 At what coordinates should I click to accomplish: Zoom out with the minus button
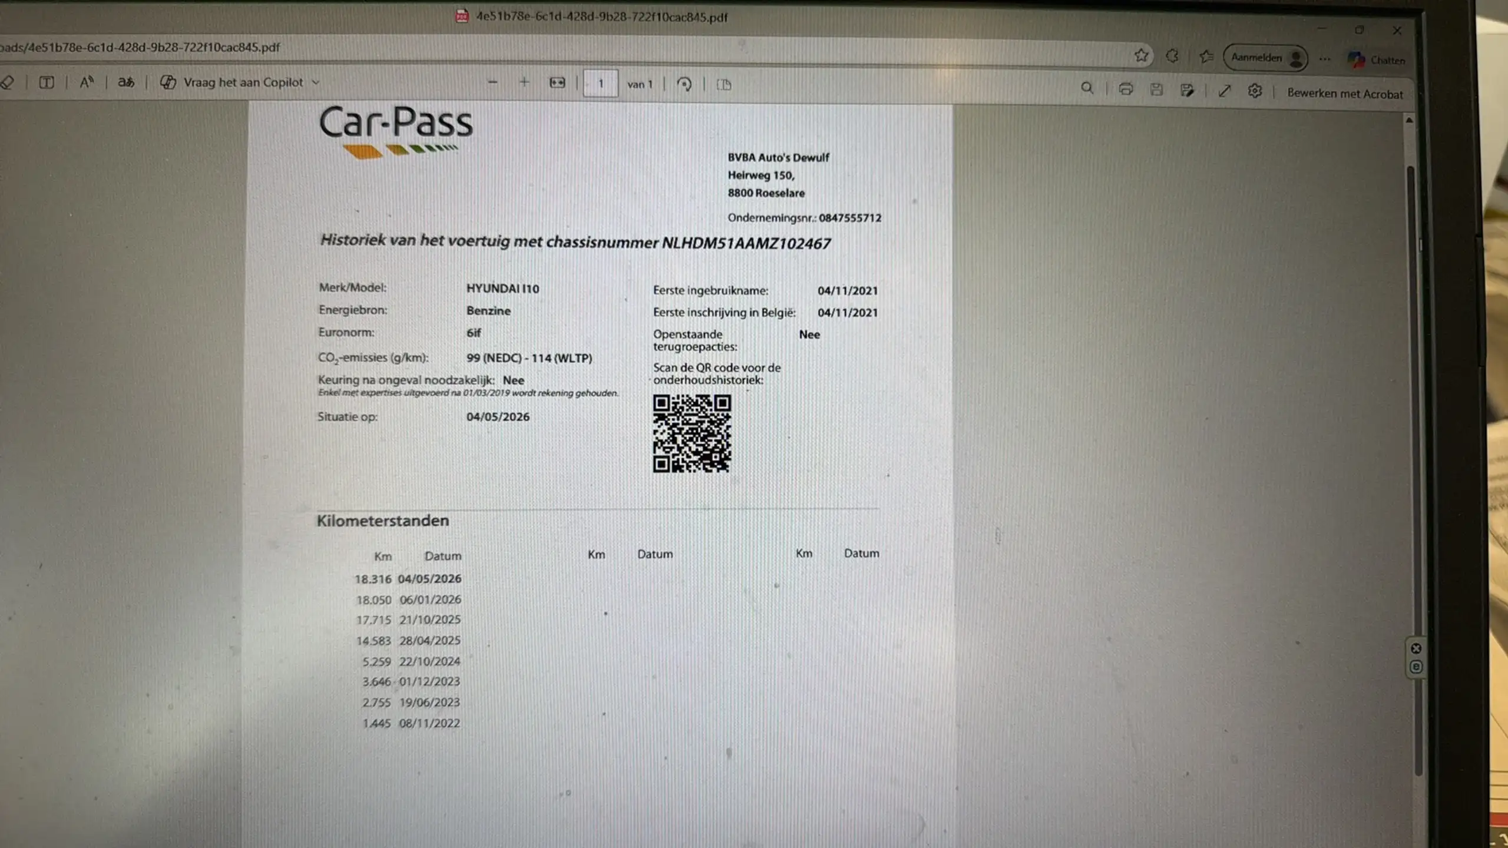493,82
